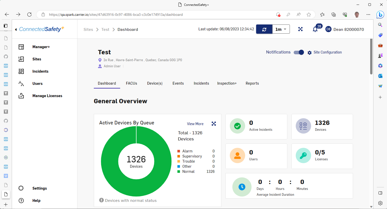Add page to browser favorites star
This screenshot has height=209, width=387.
click(x=309, y=15)
